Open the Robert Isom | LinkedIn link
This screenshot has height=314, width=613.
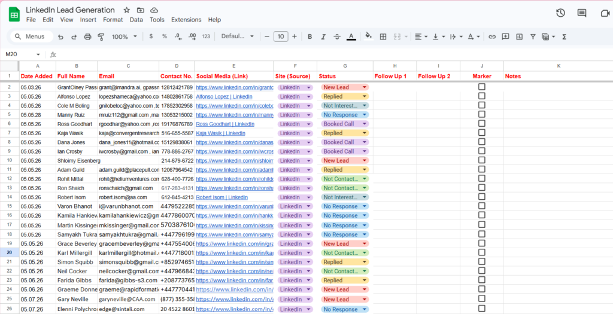(221, 197)
